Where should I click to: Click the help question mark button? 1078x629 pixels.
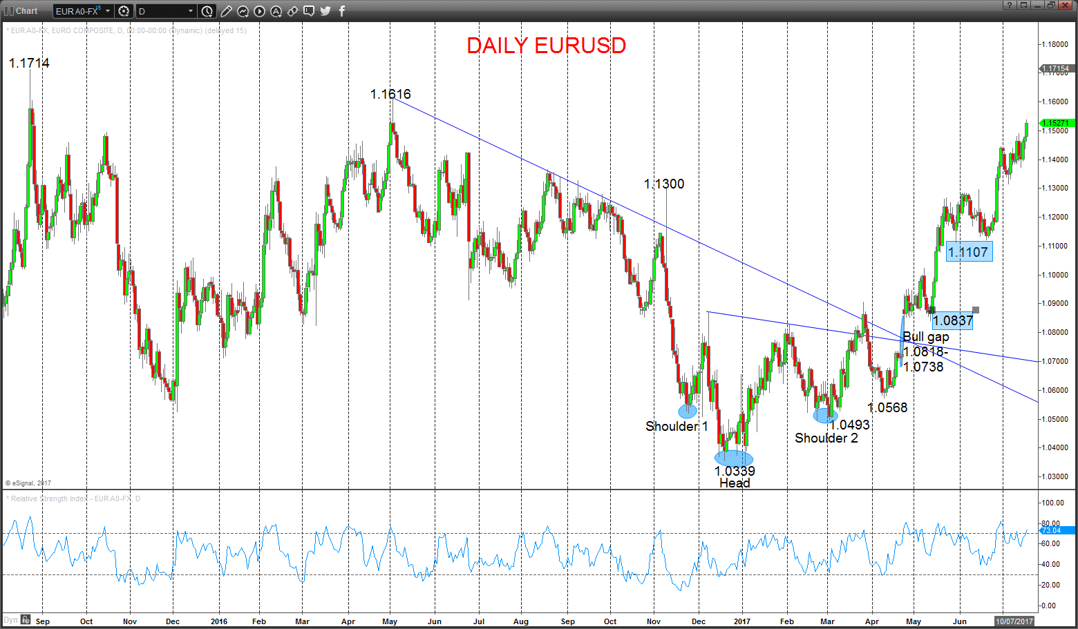[1010, 5]
